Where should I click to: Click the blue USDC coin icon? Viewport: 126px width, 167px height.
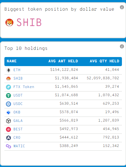[x=8, y=104]
